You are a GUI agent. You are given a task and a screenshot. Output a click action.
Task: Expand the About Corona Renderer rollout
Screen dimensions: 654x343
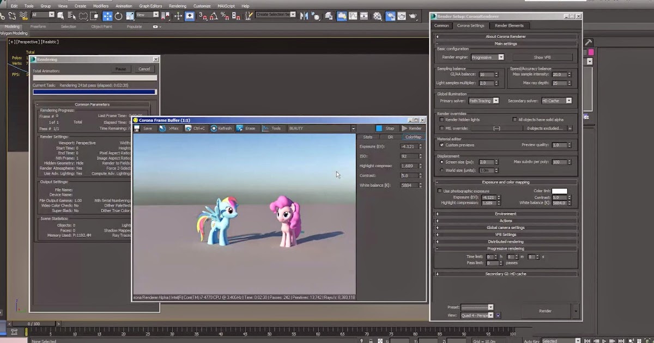(506, 36)
